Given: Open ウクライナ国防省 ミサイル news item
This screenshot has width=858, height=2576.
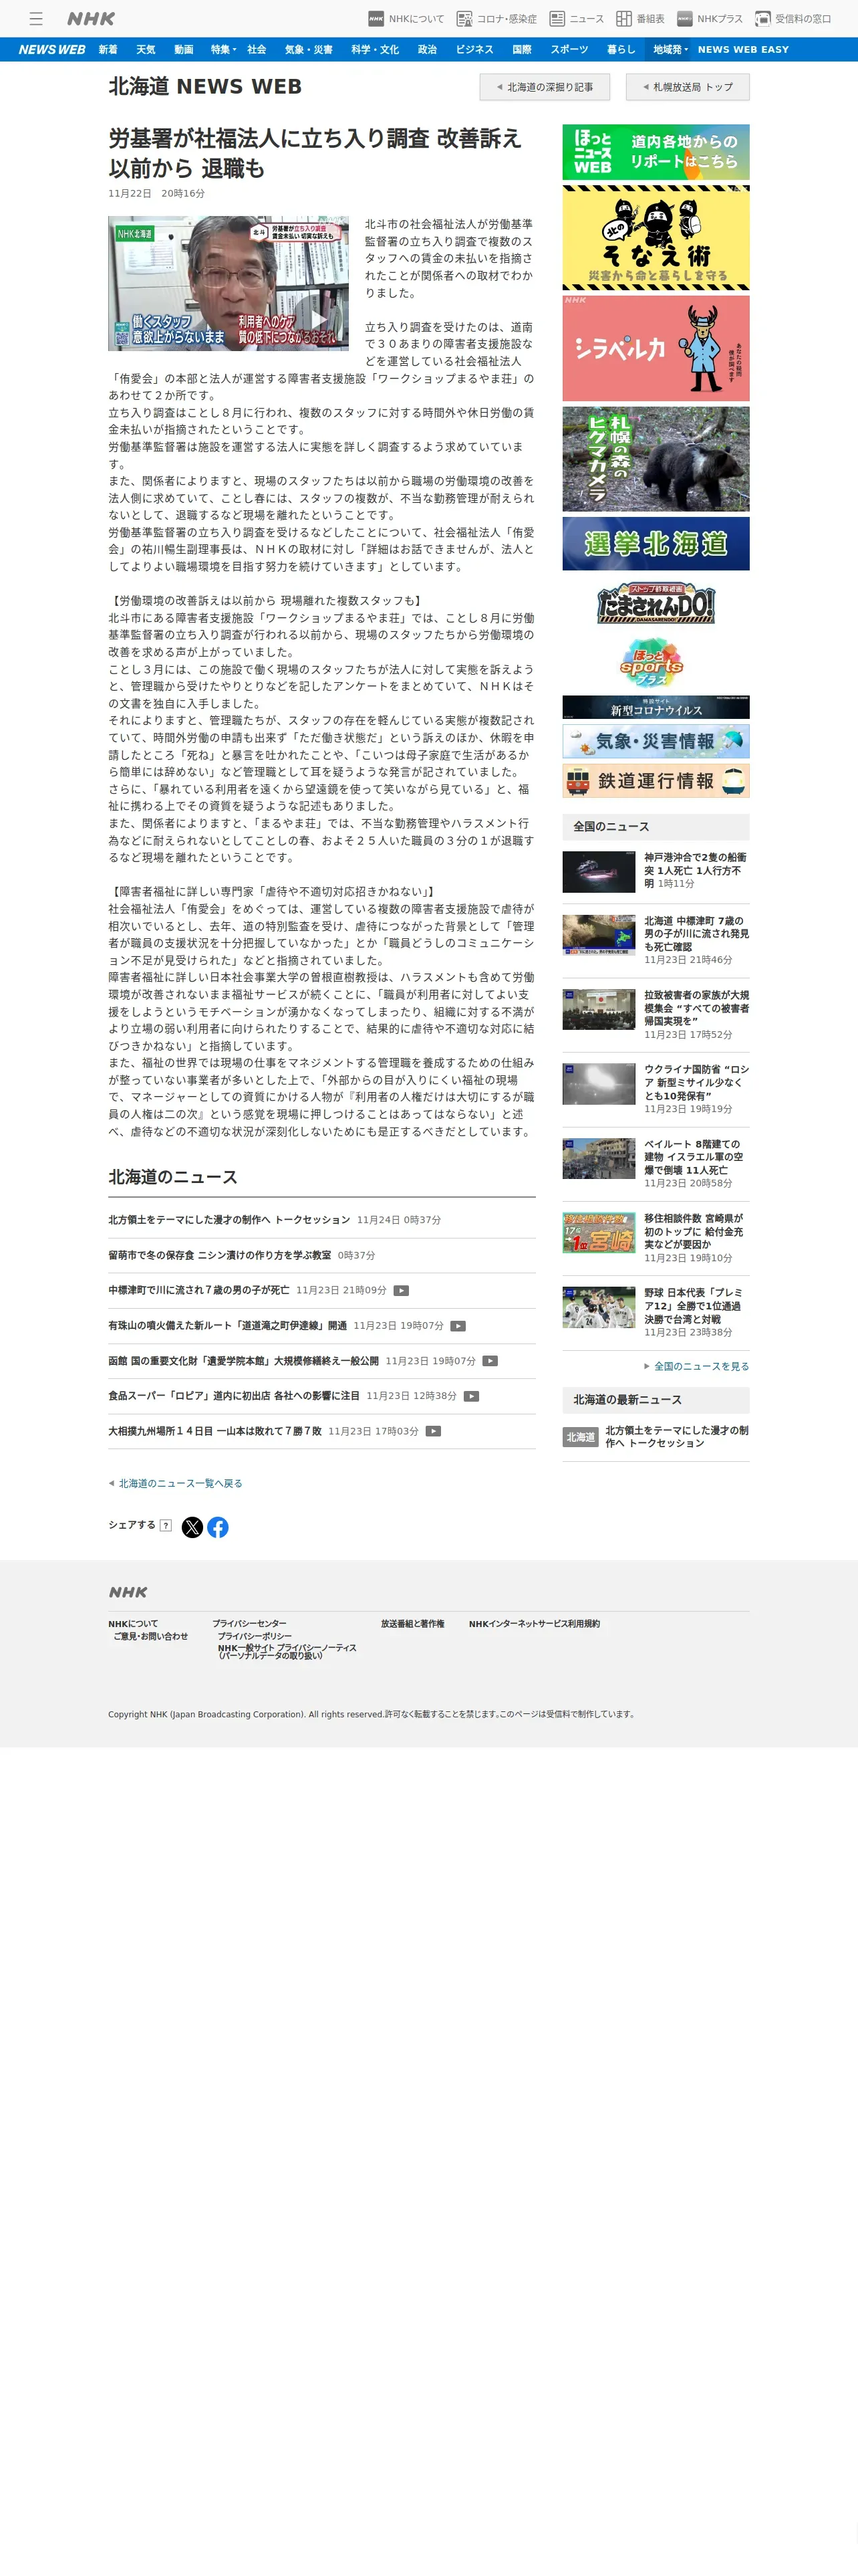Looking at the screenshot, I should pos(656,1088).
